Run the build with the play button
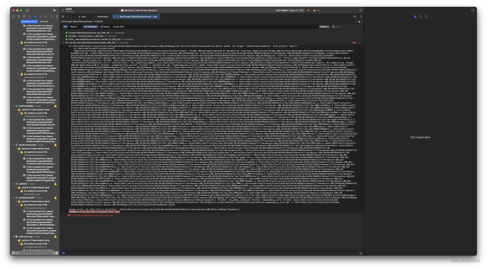The image size is (487, 269). point(55,10)
